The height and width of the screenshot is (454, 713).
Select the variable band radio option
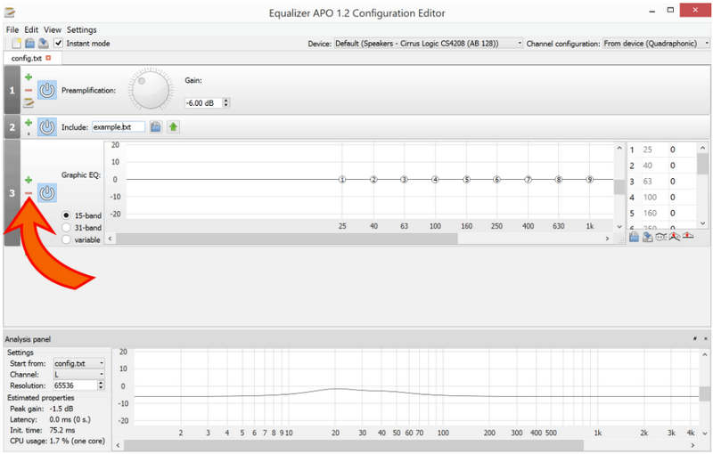(x=66, y=239)
